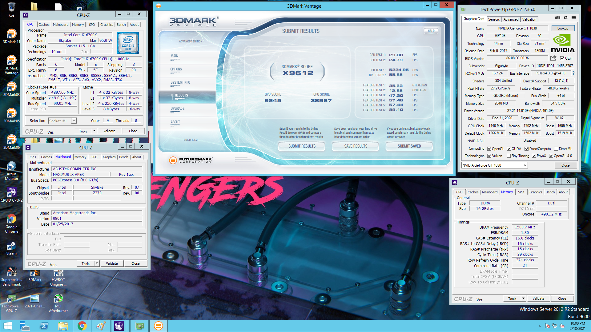Open Google Chrome desktop shortcut
Screen dimensions: 591x332
coord(11,223)
